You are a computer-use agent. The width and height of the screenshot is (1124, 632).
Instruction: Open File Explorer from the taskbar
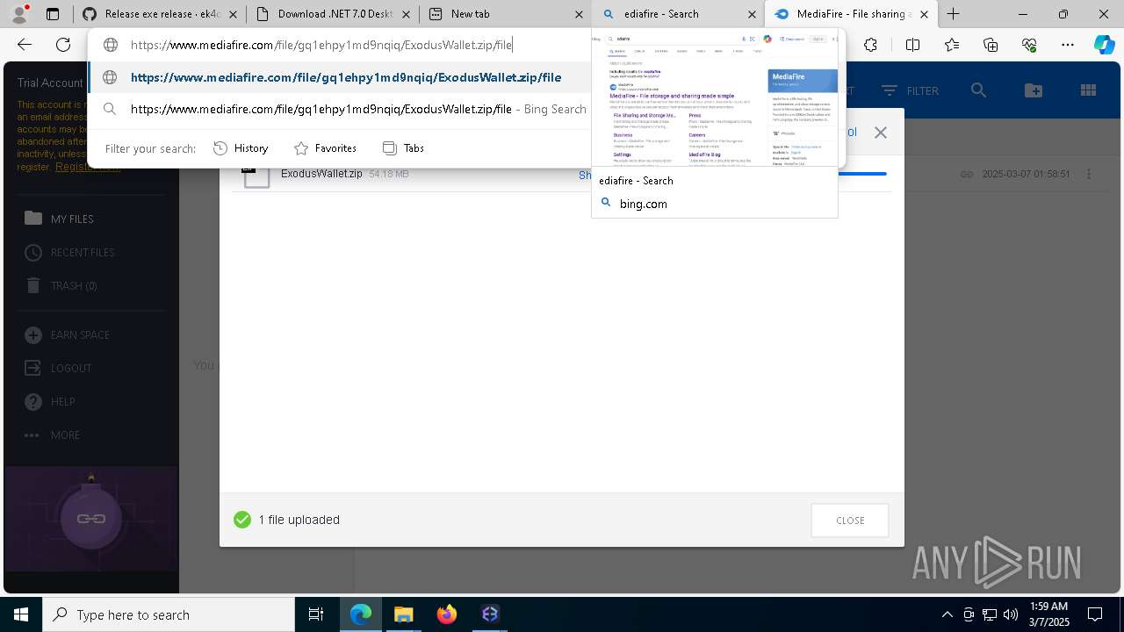(403, 614)
